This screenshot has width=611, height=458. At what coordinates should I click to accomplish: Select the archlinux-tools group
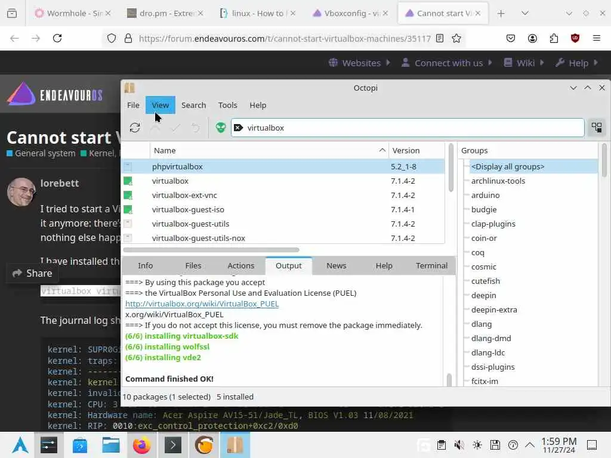[x=498, y=181]
